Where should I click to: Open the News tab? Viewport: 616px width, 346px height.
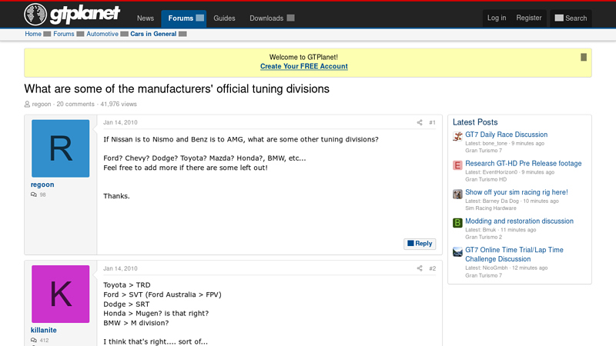[146, 18]
